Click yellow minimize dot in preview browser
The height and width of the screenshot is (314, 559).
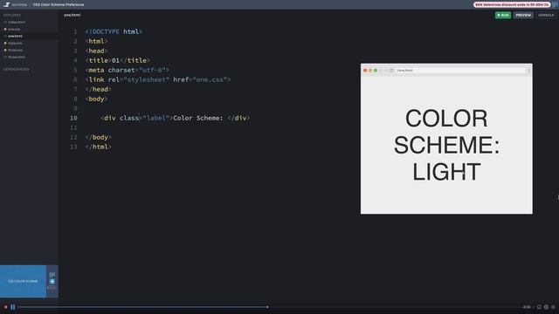coord(370,71)
